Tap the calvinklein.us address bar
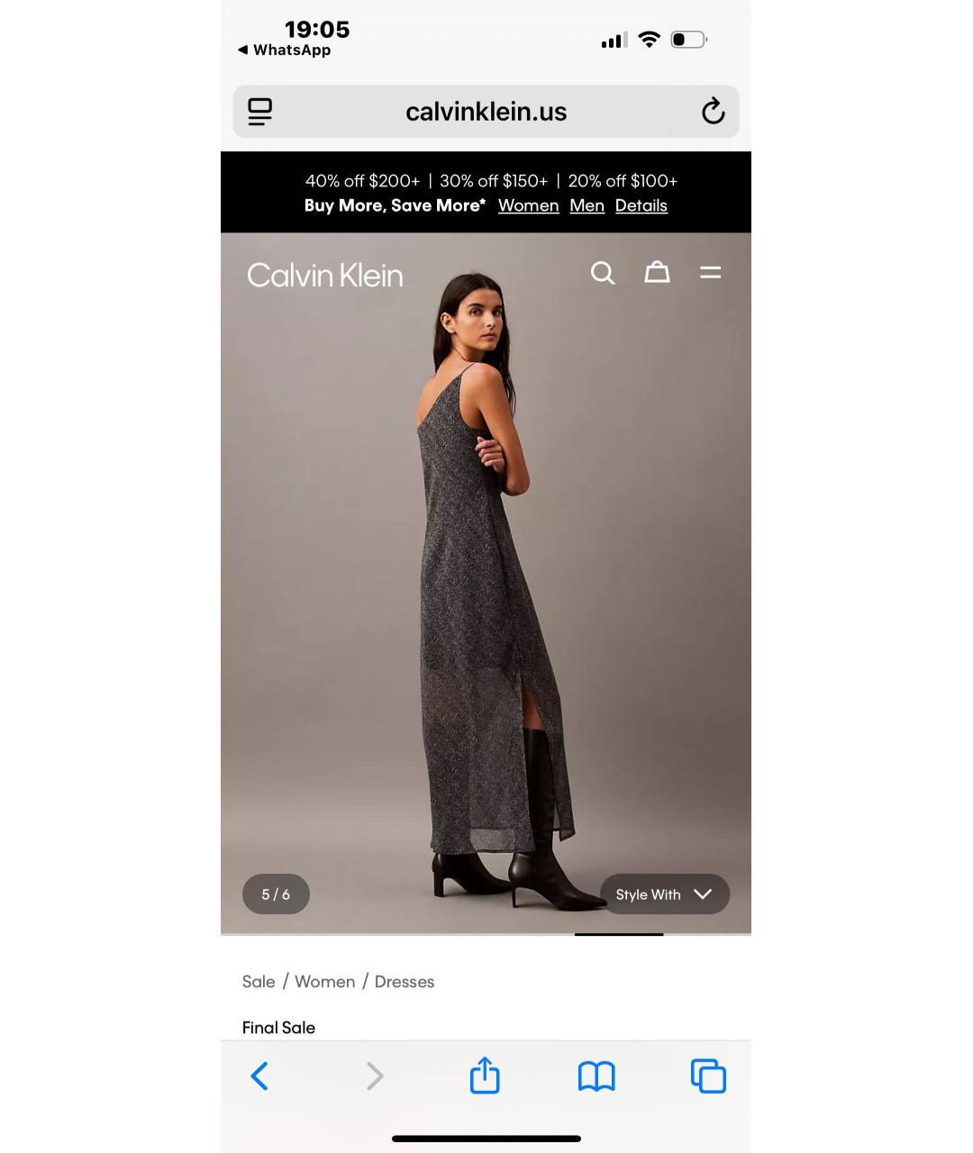 coord(486,112)
